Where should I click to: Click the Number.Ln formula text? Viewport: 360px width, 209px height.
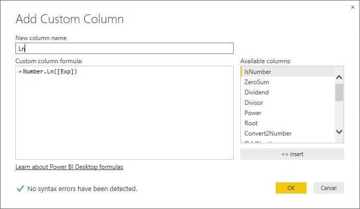pyautogui.click(x=50, y=71)
